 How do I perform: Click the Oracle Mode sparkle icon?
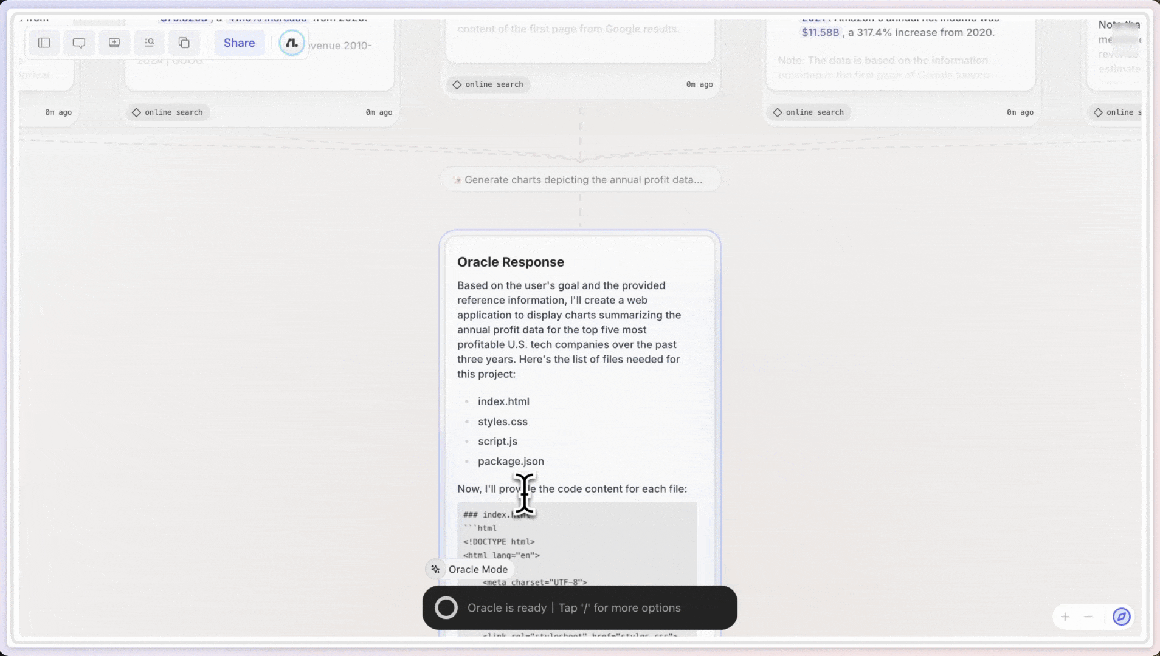(435, 569)
